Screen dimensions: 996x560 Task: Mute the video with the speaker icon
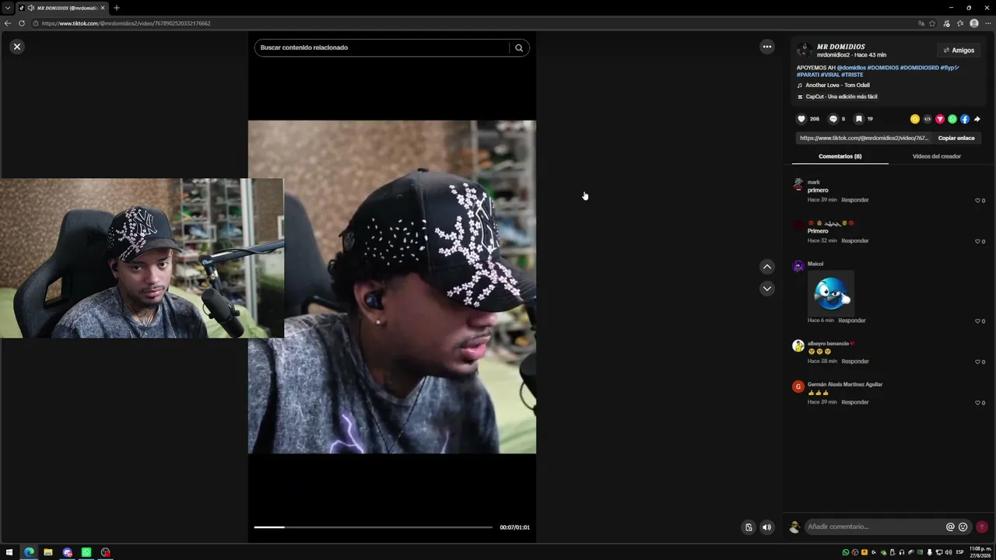point(767,527)
